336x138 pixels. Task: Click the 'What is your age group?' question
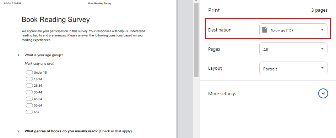(x=44, y=55)
